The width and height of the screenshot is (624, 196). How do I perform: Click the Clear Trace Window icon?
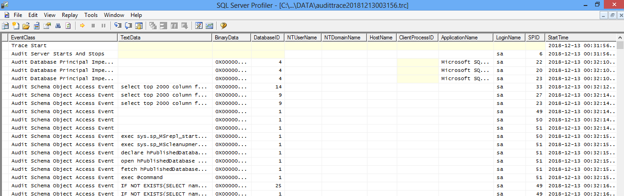(68, 26)
